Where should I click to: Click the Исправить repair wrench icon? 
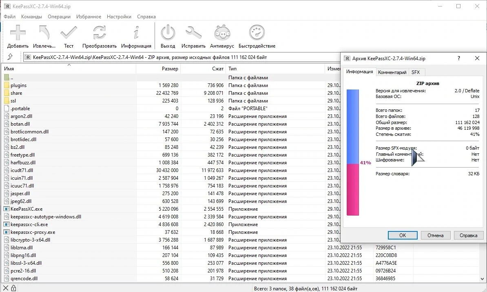[x=193, y=33]
